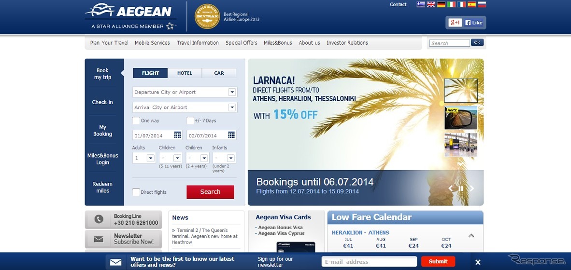Screen dimensions: 571x270
Task: Click the red Submit newsletter button
Action: tap(438, 261)
